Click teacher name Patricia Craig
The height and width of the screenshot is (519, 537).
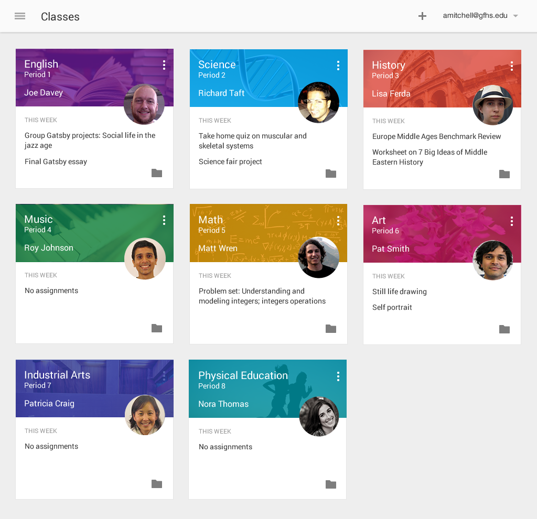click(49, 404)
